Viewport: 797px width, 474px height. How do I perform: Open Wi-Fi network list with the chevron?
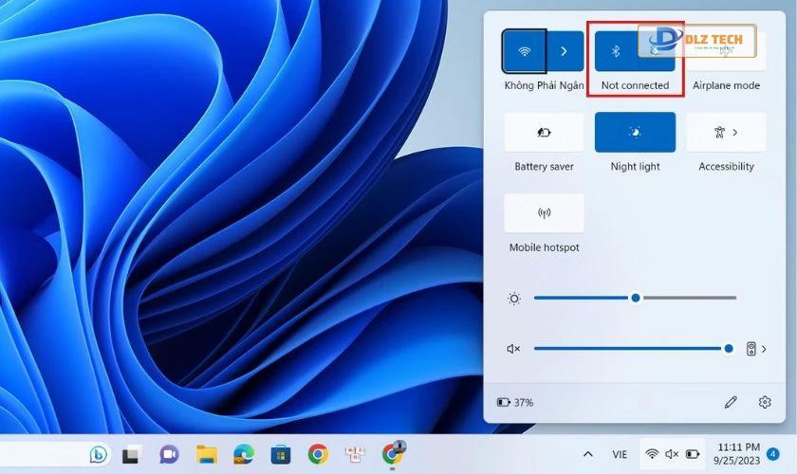click(565, 51)
